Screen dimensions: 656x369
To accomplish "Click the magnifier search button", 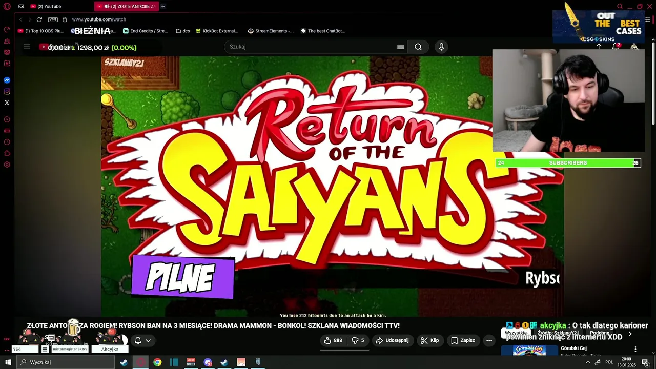I will pyautogui.click(x=418, y=47).
